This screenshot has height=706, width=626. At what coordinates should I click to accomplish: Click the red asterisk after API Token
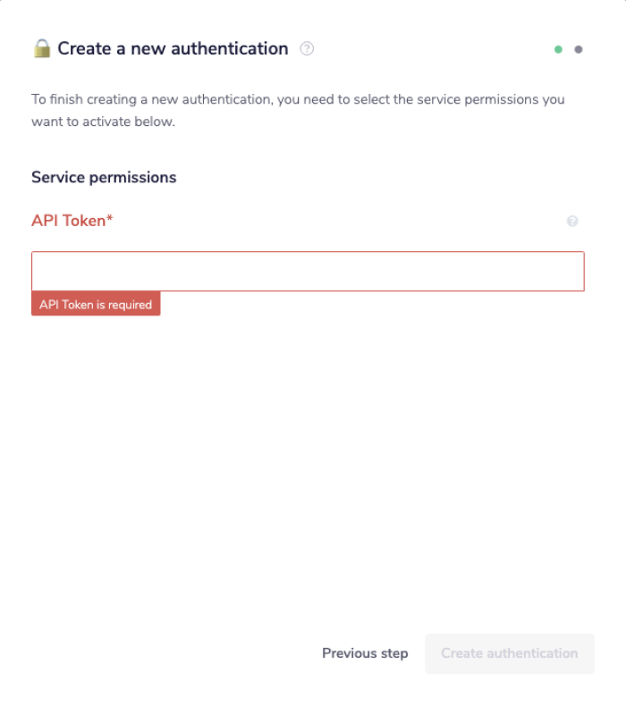point(110,219)
